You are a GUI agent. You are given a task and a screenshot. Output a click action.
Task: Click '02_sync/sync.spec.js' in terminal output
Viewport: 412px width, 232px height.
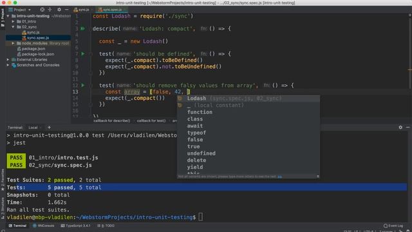[x=60, y=165]
